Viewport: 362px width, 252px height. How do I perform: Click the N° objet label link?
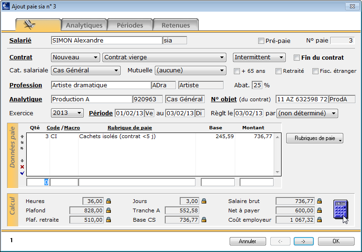[x=224, y=99]
